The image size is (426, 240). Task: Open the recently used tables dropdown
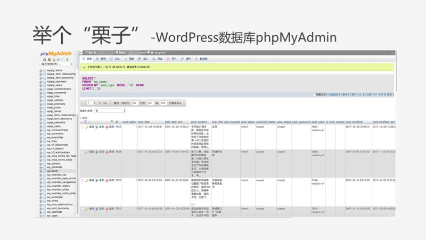(x=56, y=64)
